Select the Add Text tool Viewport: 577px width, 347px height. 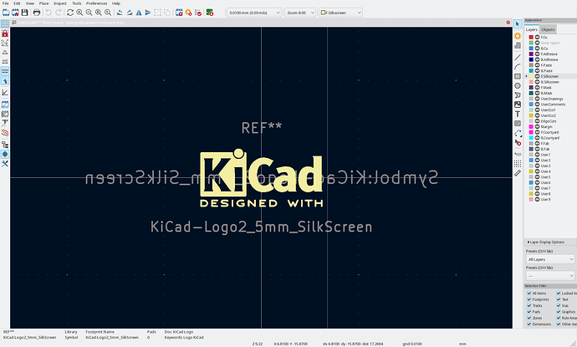tap(518, 114)
